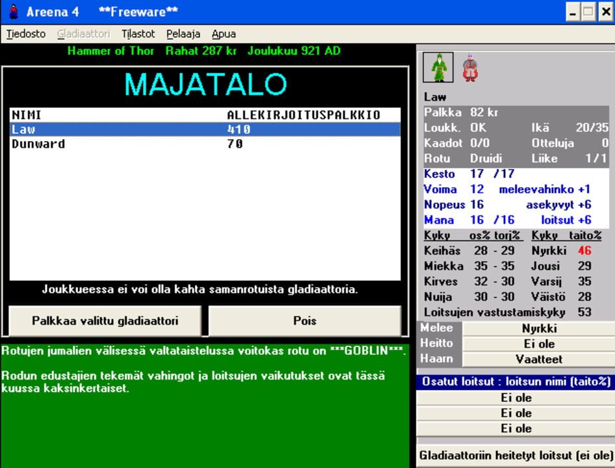Click the Heitto Ei ole button
The height and width of the screenshot is (468, 615).
point(539,344)
